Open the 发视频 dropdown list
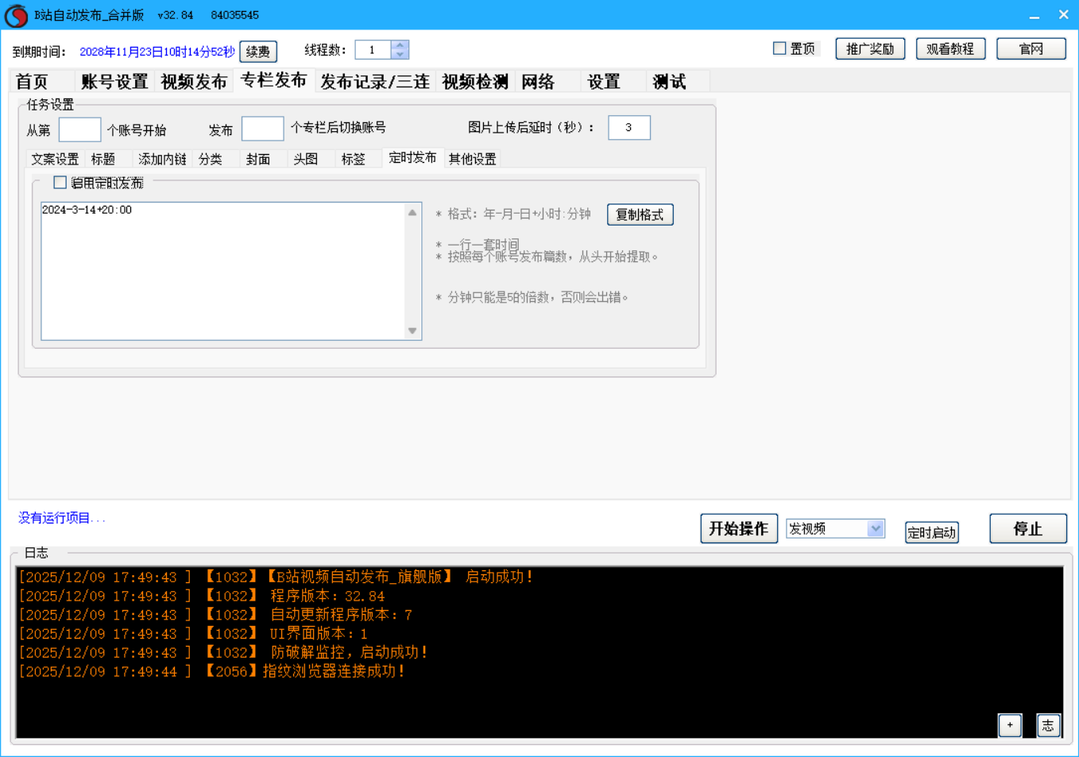This screenshot has width=1079, height=757. click(875, 528)
